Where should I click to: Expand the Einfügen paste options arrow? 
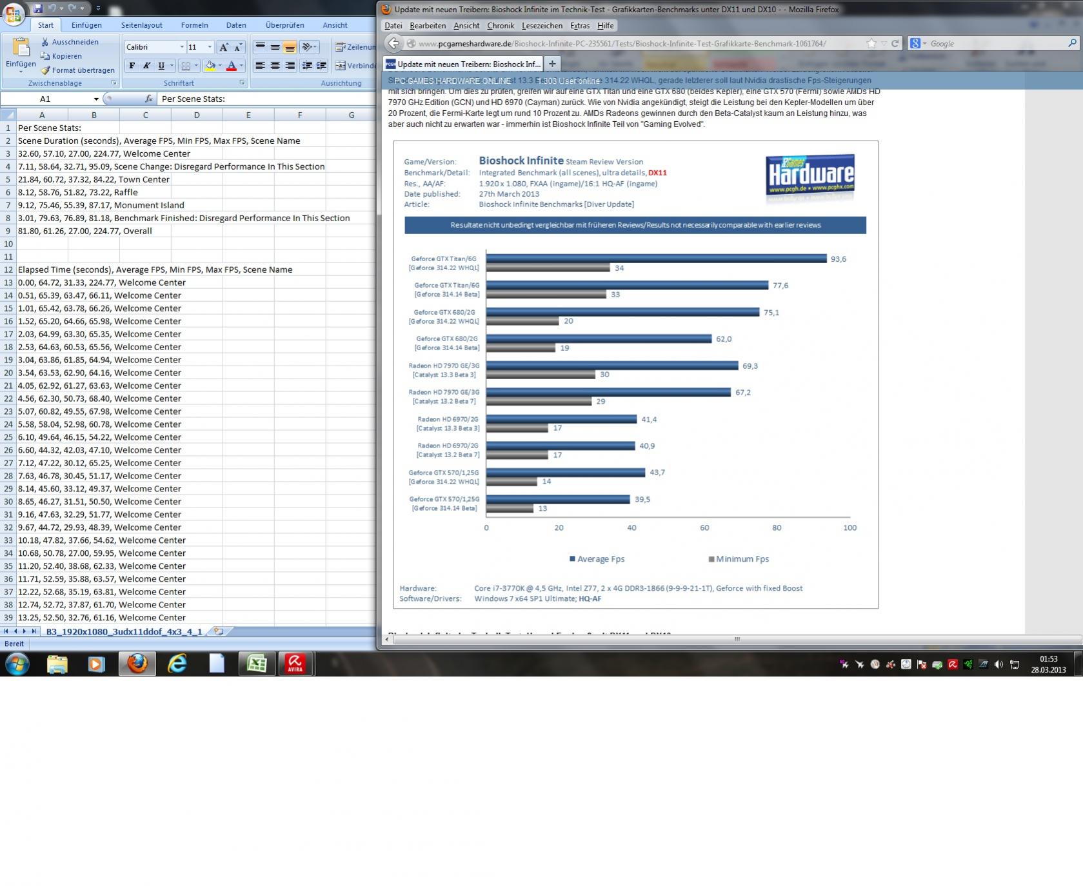[x=21, y=71]
